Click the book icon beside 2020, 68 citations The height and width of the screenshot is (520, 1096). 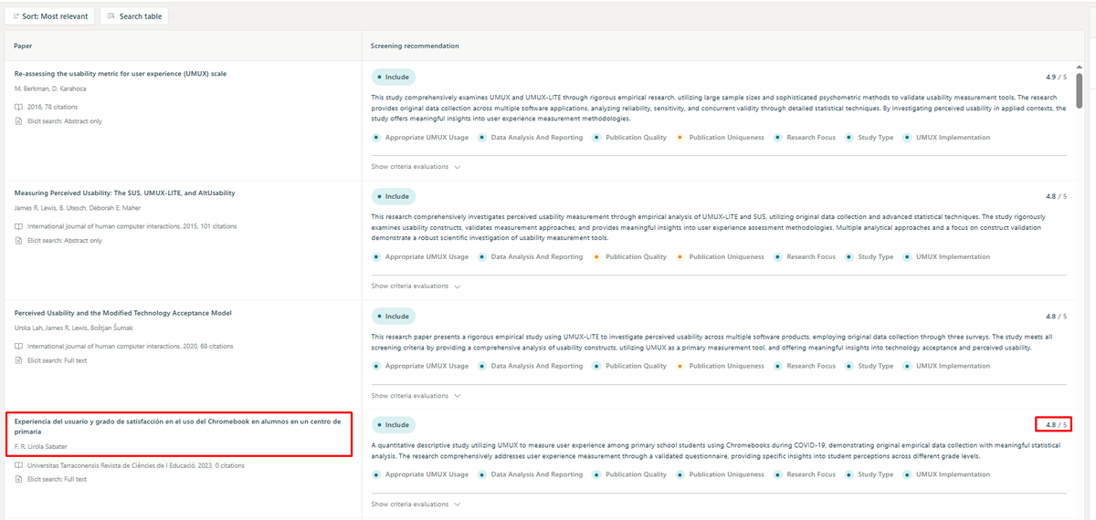pos(19,347)
